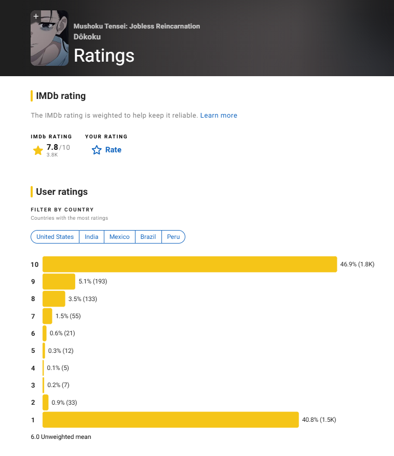
Task: Open the Dôkoku episode poster thumbnail
Action: (49, 38)
